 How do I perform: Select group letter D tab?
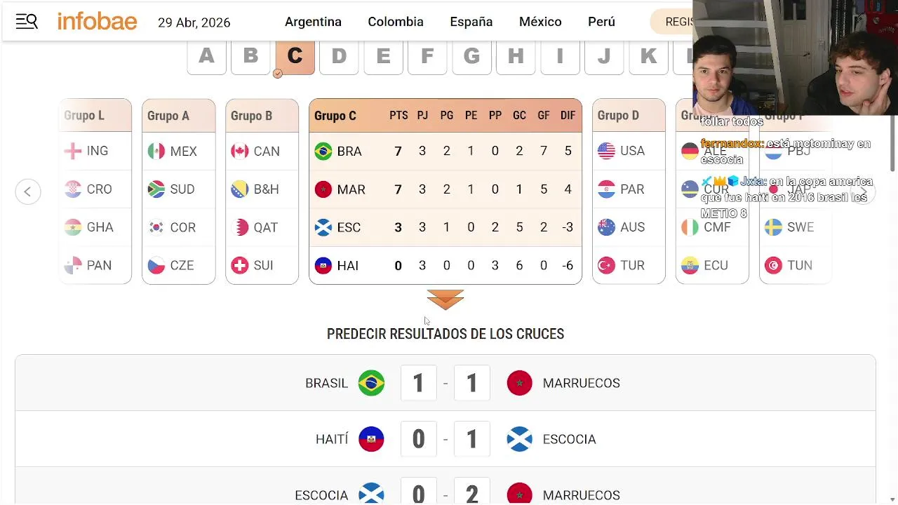click(339, 56)
